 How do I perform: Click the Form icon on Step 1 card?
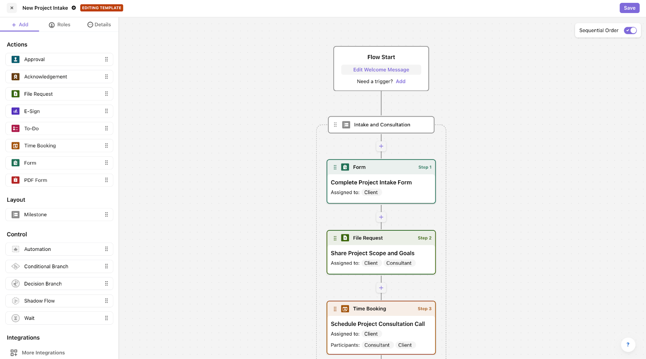click(x=345, y=167)
